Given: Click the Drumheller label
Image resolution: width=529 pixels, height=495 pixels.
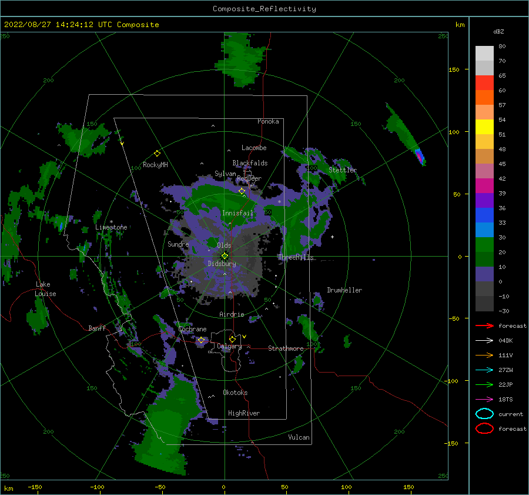Looking at the screenshot, I should point(344,290).
